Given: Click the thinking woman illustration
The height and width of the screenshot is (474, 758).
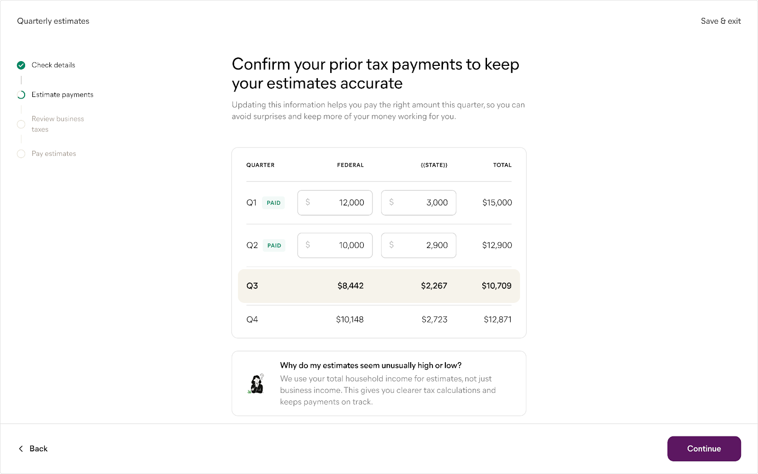Looking at the screenshot, I should [257, 384].
